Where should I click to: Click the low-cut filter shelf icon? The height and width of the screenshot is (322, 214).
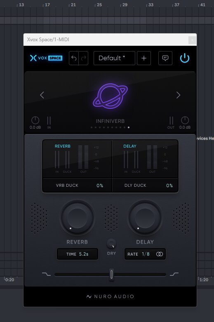click(x=46, y=274)
